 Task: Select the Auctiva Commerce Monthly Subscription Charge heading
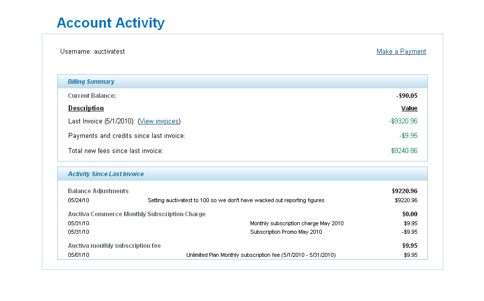click(x=137, y=214)
